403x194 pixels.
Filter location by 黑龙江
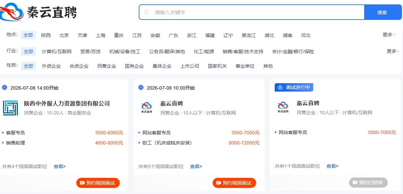pyautogui.click(x=249, y=35)
